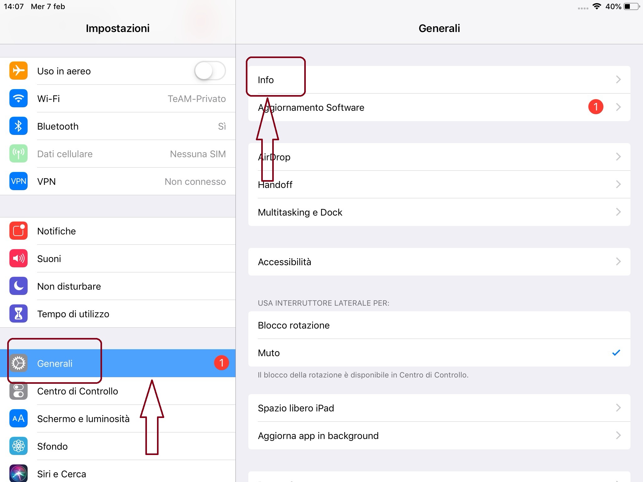
Task: Expand AirDrop via its chevron
Action: click(618, 157)
